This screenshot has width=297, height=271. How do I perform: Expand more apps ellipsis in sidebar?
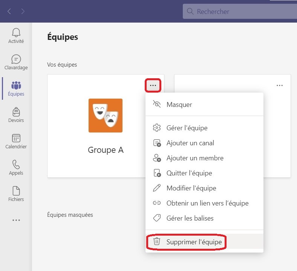[16, 220]
